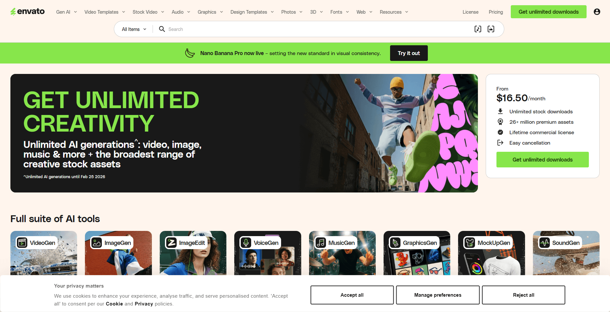Click the VoiceGen microphone icon
The image size is (610, 312).
click(246, 243)
